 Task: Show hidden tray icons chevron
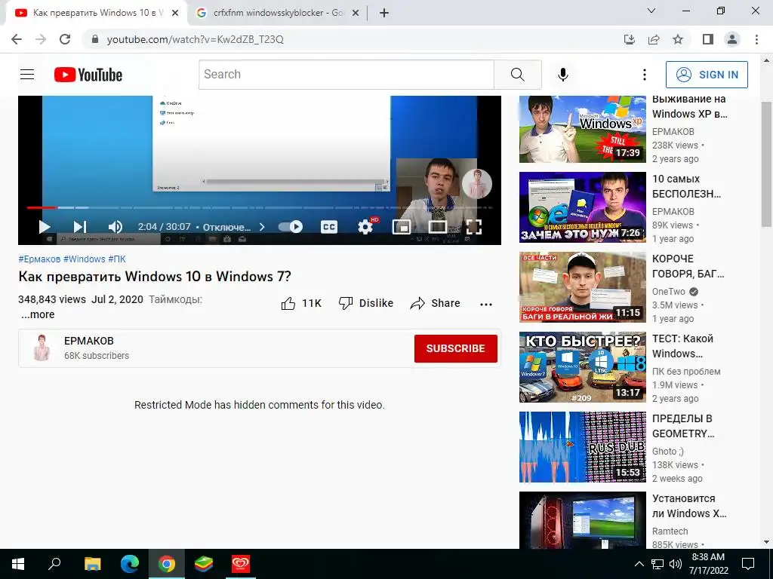click(x=639, y=564)
